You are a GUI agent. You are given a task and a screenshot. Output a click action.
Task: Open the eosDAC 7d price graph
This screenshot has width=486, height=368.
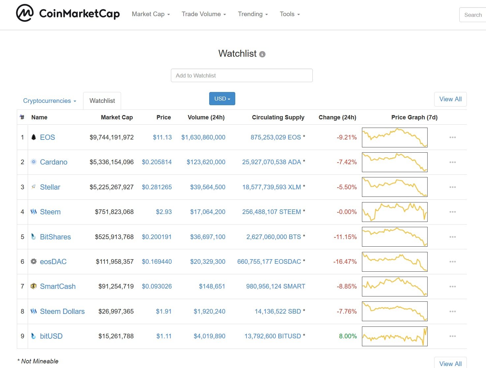point(395,261)
